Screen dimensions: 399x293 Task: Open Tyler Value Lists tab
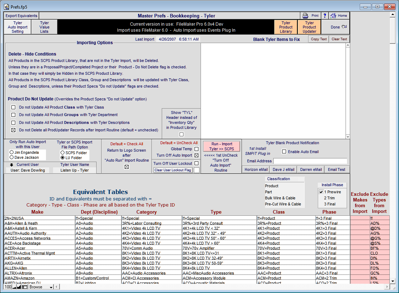coord(44,27)
